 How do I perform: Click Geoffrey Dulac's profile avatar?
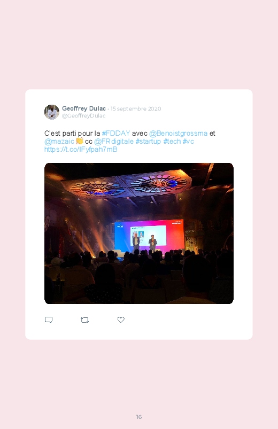click(x=52, y=112)
